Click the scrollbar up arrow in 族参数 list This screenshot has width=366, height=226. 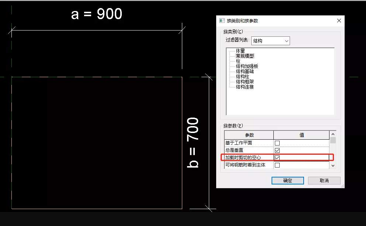[333, 135]
